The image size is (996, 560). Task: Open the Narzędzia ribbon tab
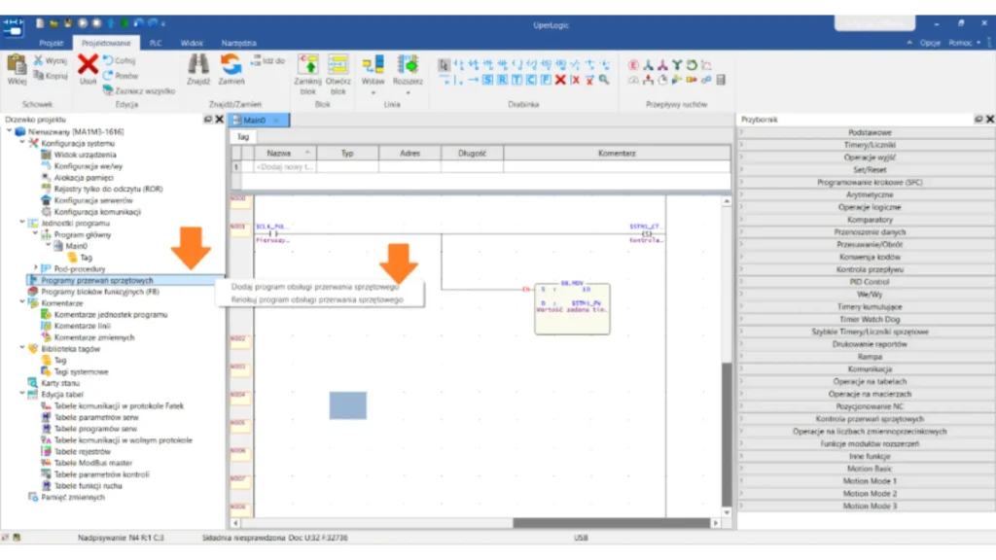(239, 43)
